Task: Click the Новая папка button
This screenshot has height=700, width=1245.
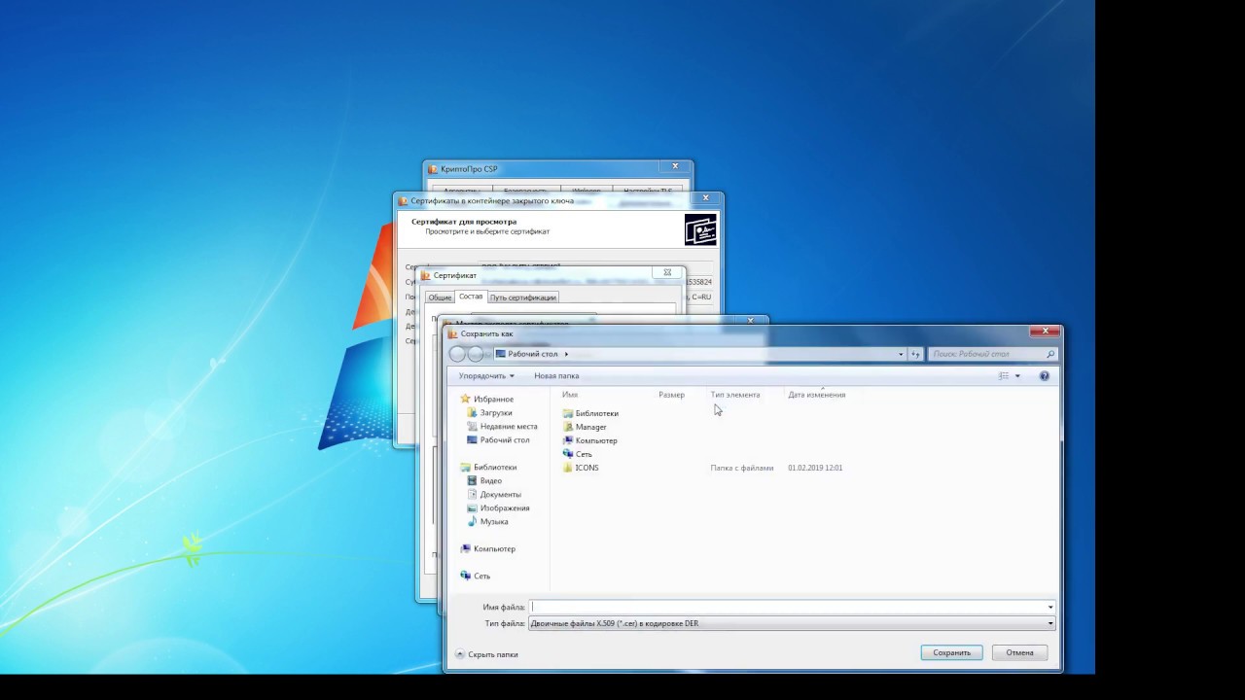Action: (556, 375)
